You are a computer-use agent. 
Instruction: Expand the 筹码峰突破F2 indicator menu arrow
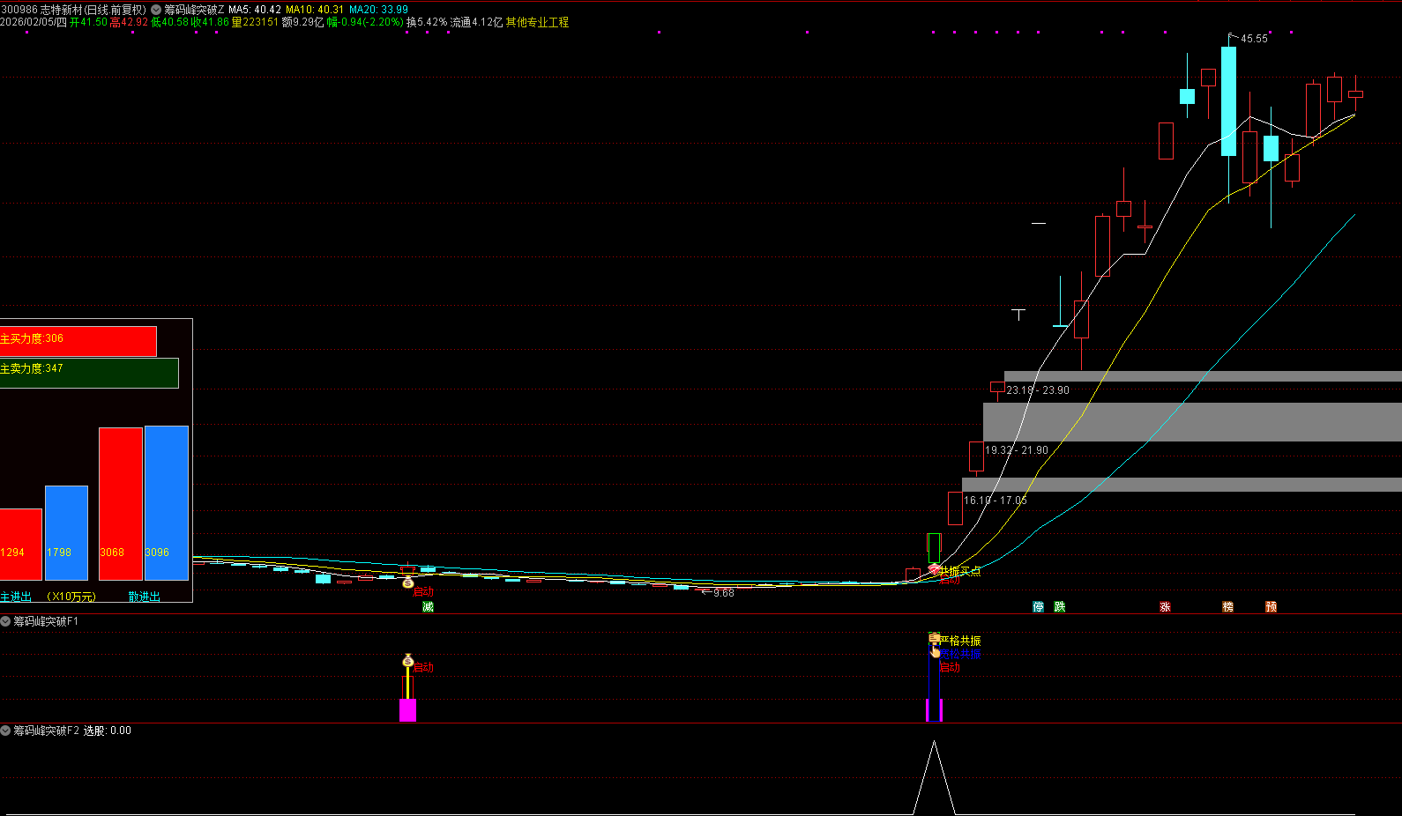point(5,731)
